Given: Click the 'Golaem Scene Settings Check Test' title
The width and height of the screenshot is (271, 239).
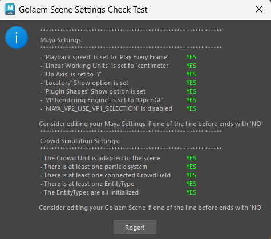Looking at the screenshot, I should click(83, 10).
